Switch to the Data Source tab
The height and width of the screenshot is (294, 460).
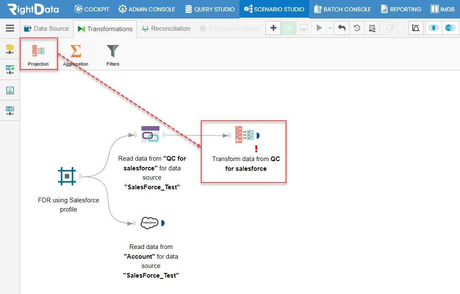click(x=46, y=29)
